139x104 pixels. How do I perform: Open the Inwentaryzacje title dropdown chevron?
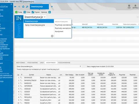point(45,17)
